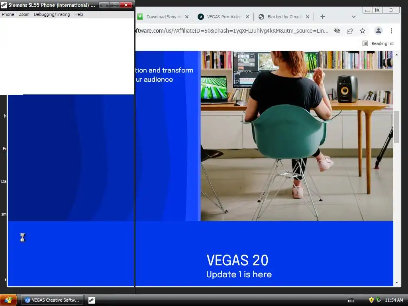The image size is (408, 306).
Task: Switch to the Blocked by Cloudflare tab
Action: click(x=284, y=17)
